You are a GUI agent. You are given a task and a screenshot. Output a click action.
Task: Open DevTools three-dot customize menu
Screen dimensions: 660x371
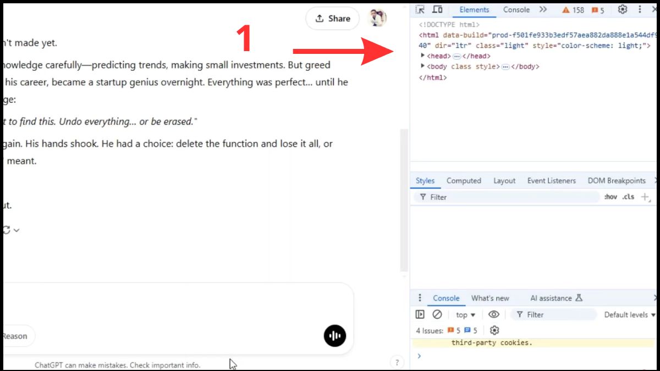point(640,9)
